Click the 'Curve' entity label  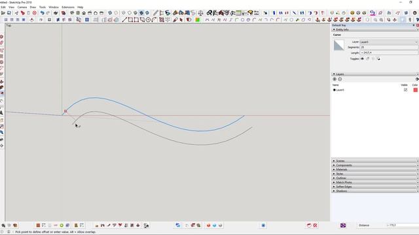pos(337,35)
